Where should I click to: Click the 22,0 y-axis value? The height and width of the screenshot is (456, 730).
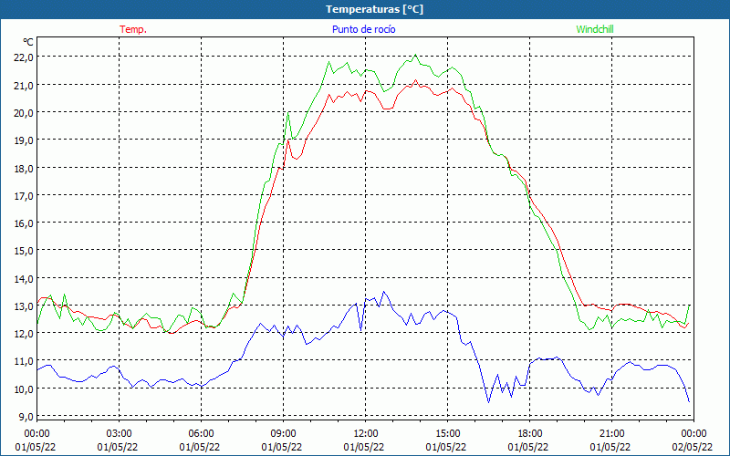25,57
